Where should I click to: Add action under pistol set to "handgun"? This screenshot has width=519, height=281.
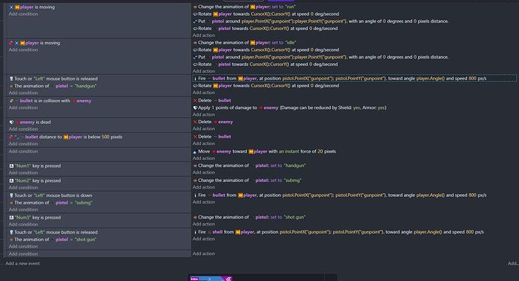(x=204, y=173)
